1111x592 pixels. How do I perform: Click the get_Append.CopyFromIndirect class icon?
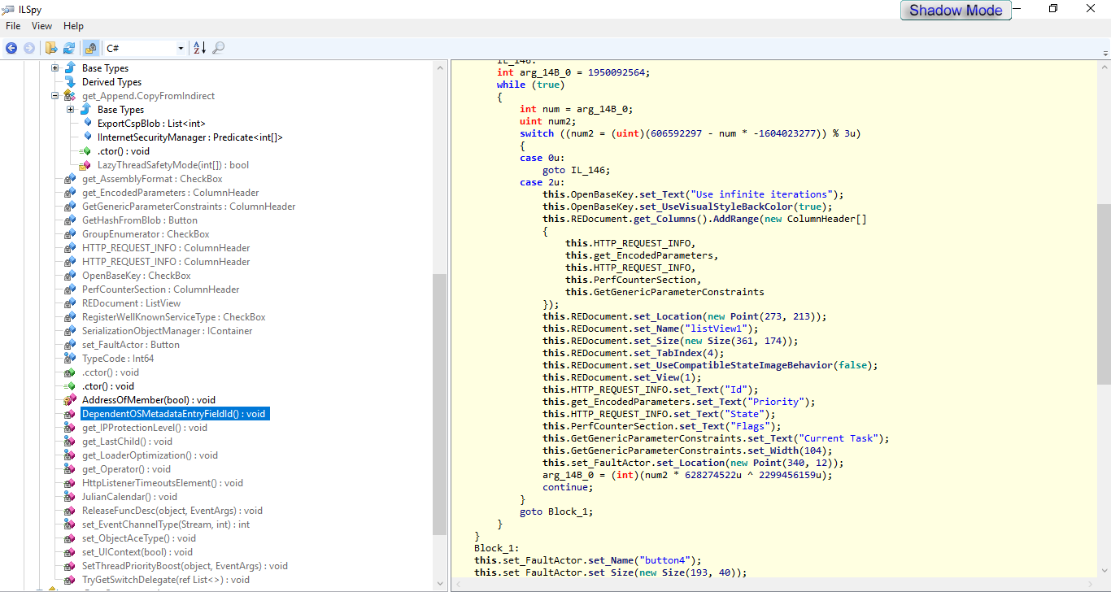pyautogui.click(x=70, y=96)
